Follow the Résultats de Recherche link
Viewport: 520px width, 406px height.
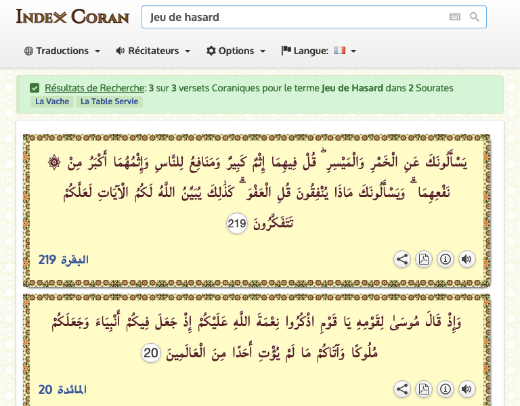(x=95, y=88)
